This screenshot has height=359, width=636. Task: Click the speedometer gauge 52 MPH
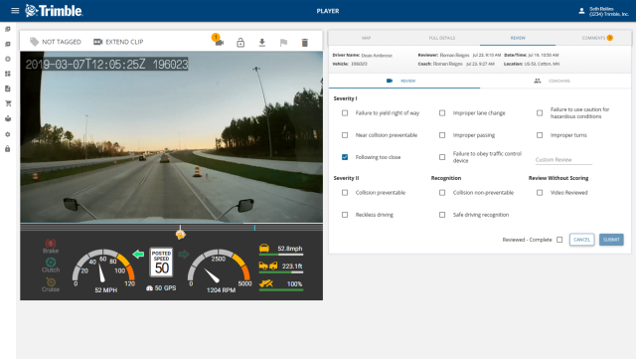103,270
